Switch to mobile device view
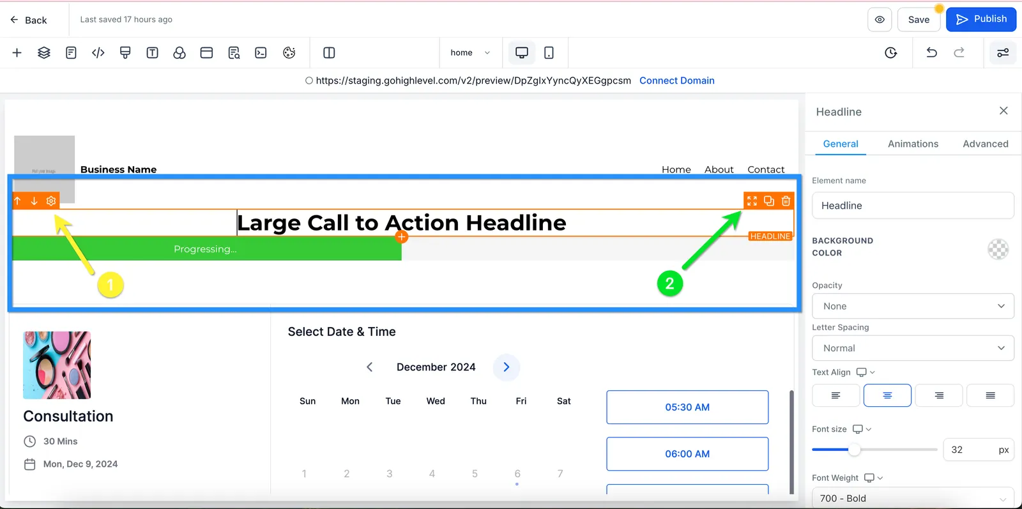 (x=549, y=53)
